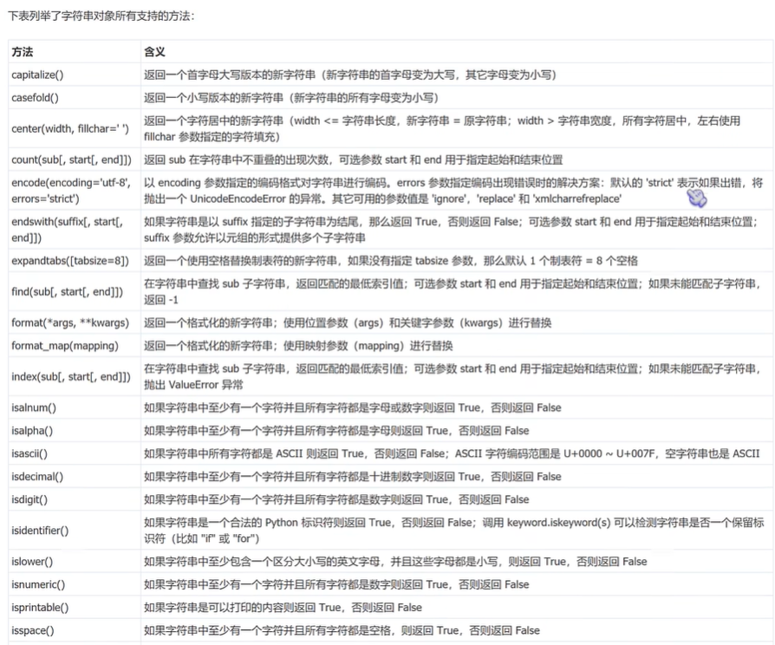Click the intro sentence 下表列举了字符串对象所有支持的方法

pos(101,16)
